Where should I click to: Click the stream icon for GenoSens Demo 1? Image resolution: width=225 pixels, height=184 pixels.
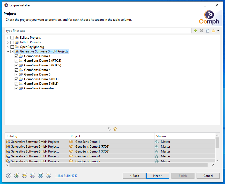point(157,142)
